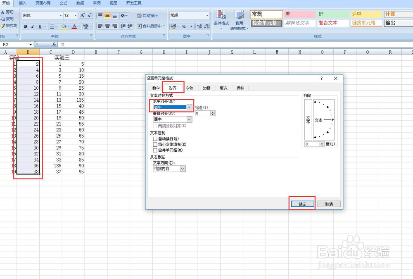Check 合并单元格 checkbox
This screenshot has height=279, width=413.
coord(155,150)
